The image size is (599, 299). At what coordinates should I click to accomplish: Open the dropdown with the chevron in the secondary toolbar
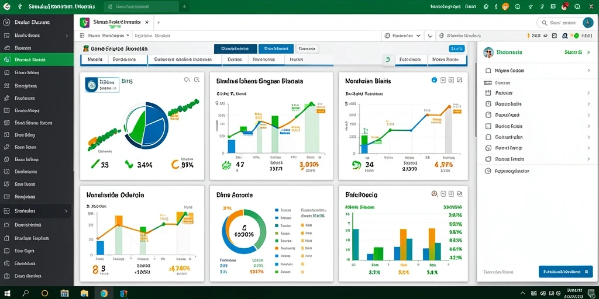(x=402, y=36)
